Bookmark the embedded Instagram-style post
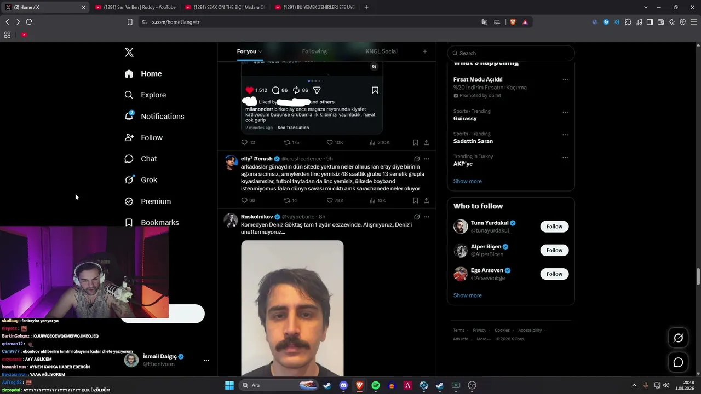 375,90
